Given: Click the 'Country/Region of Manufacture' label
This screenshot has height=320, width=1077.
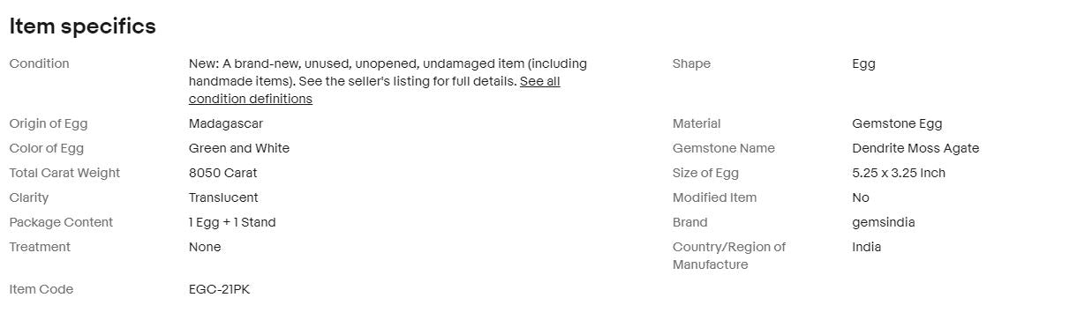Looking at the screenshot, I should pos(729,256).
